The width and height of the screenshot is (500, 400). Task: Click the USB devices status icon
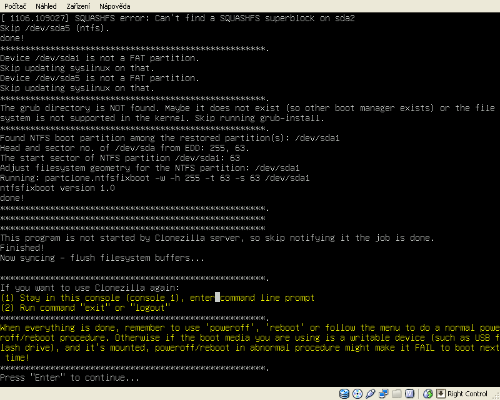coord(369,394)
